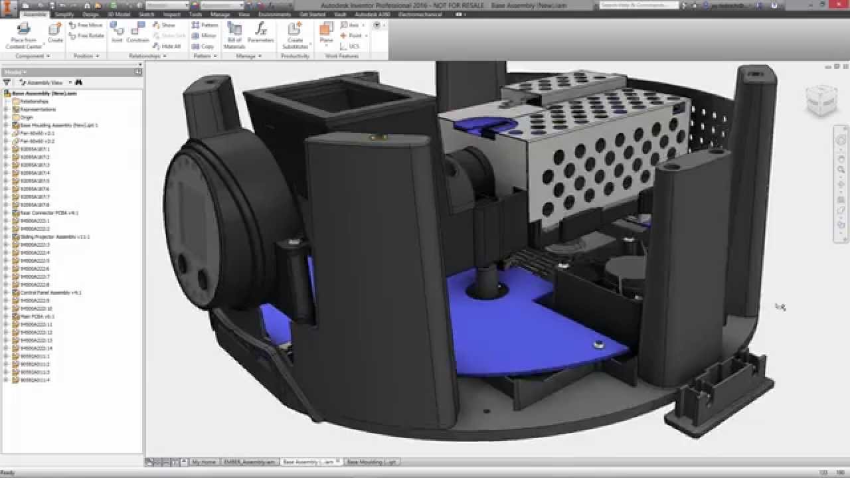Click the Mirror tool
Screen dimensions: 850x478
(204, 36)
